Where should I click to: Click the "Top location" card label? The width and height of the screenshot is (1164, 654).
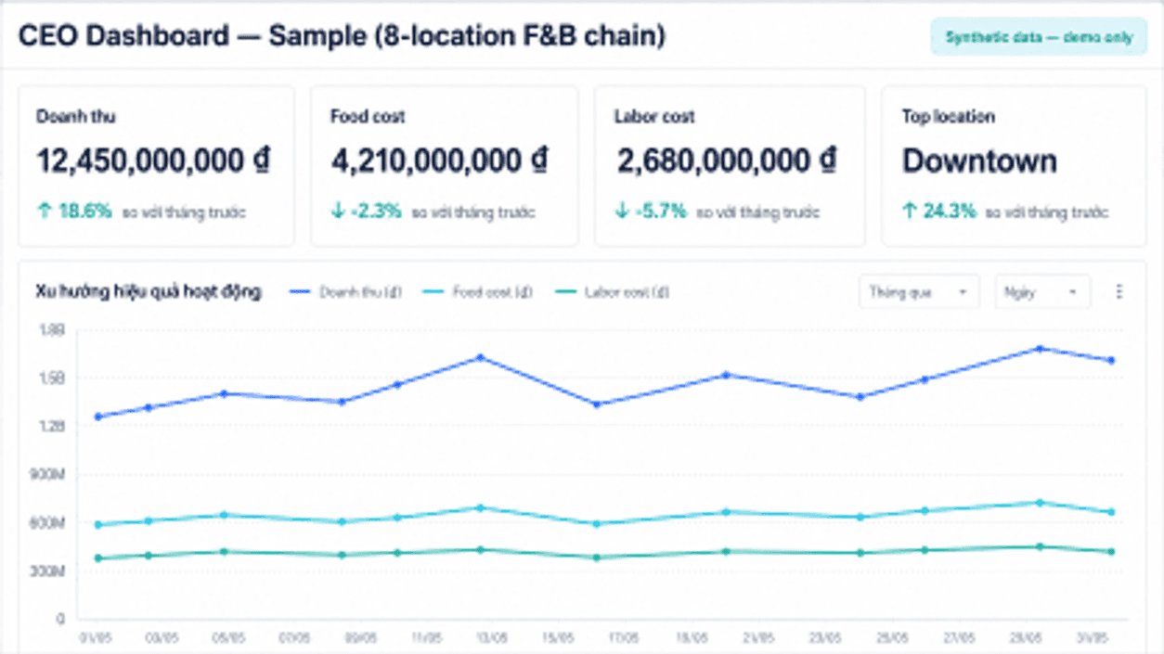point(948,117)
